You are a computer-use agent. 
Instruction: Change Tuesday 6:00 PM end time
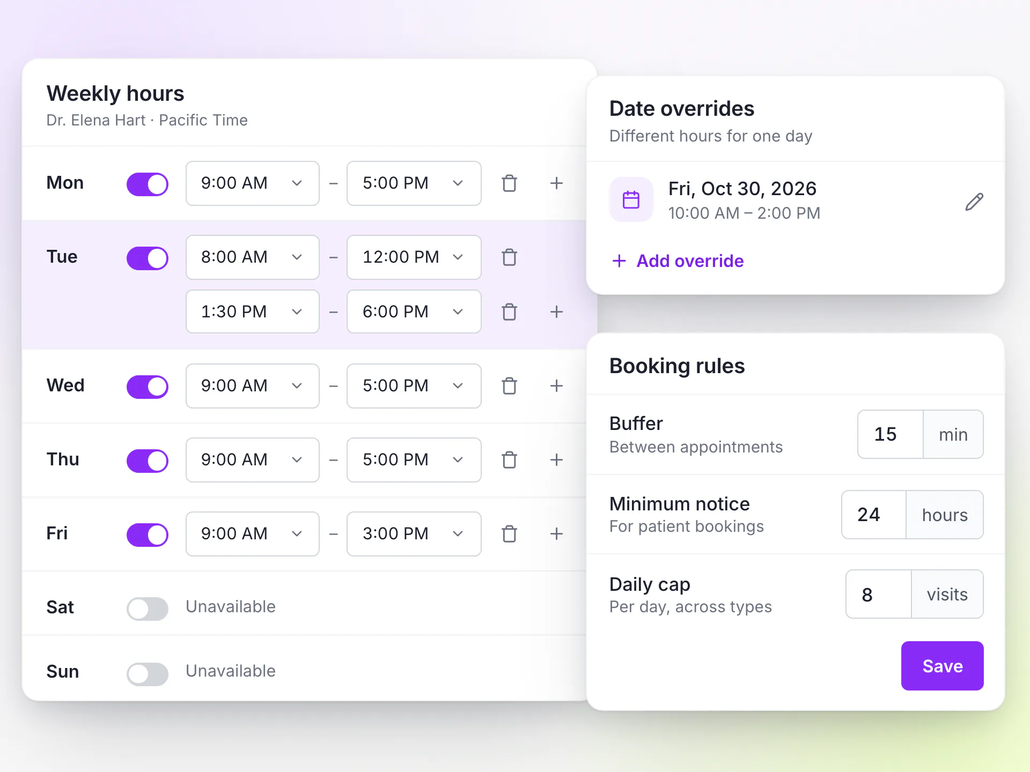414,311
